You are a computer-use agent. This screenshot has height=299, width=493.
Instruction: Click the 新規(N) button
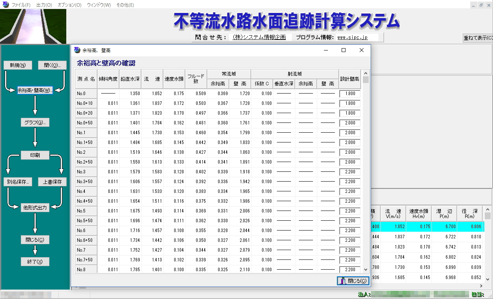[x=18, y=65]
